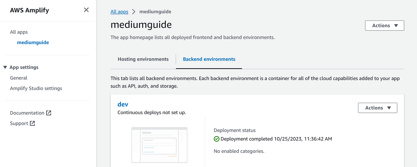Open Actions dropdown for dev environment
The image size is (417, 167).
click(377, 108)
